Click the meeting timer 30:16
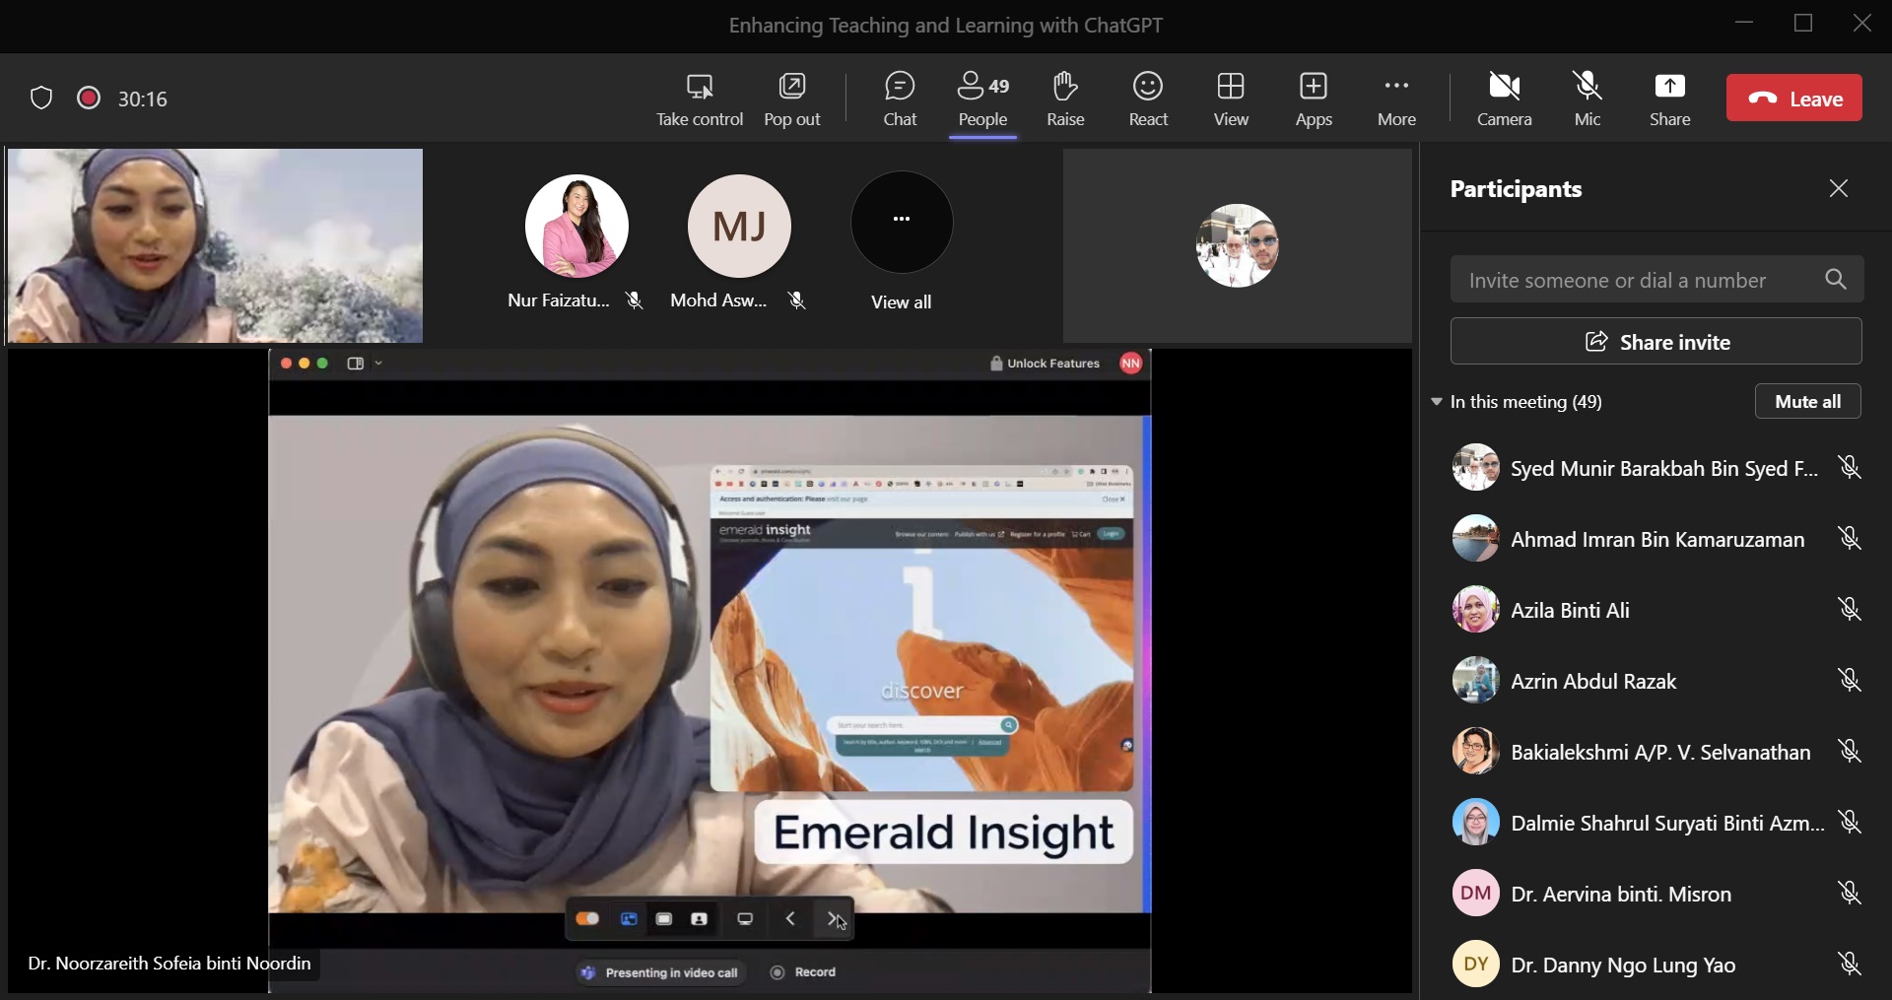This screenshot has width=1892, height=1000. pos(143,99)
